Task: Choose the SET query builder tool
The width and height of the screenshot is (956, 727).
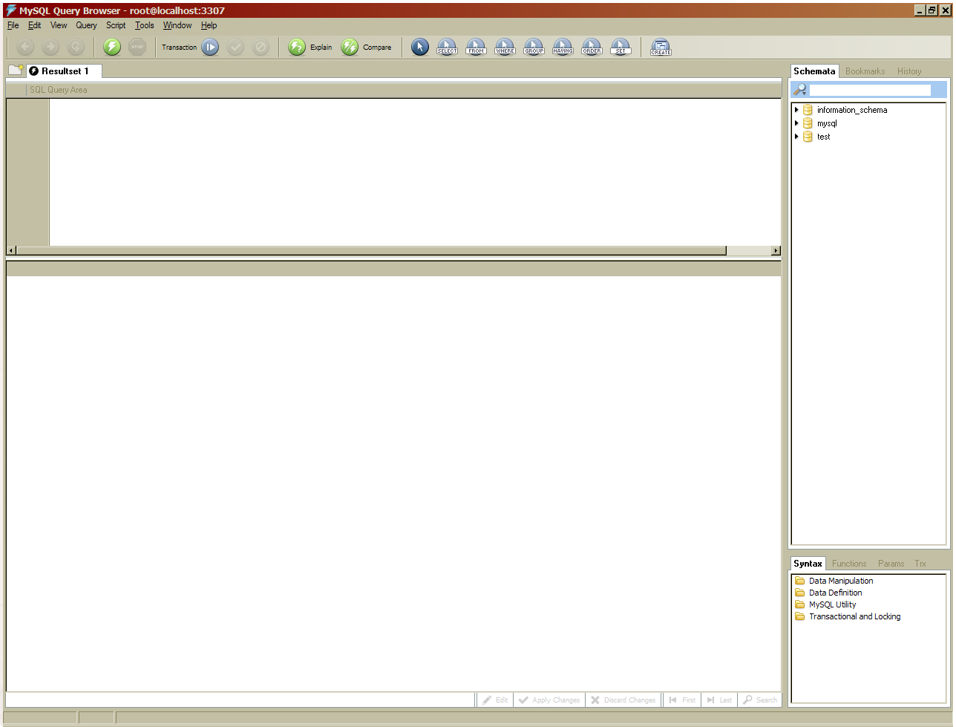Action: coord(621,48)
